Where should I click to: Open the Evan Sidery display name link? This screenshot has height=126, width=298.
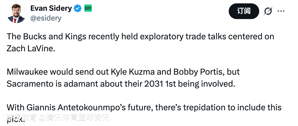[51, 8]
